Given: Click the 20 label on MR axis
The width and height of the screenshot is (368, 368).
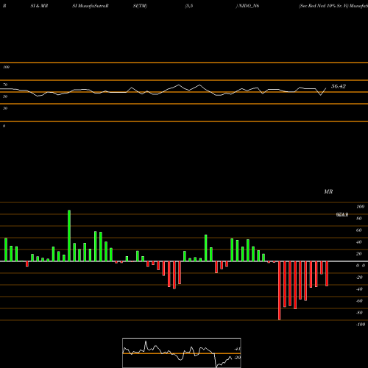Looking at the screenshot, I should 359,254.
